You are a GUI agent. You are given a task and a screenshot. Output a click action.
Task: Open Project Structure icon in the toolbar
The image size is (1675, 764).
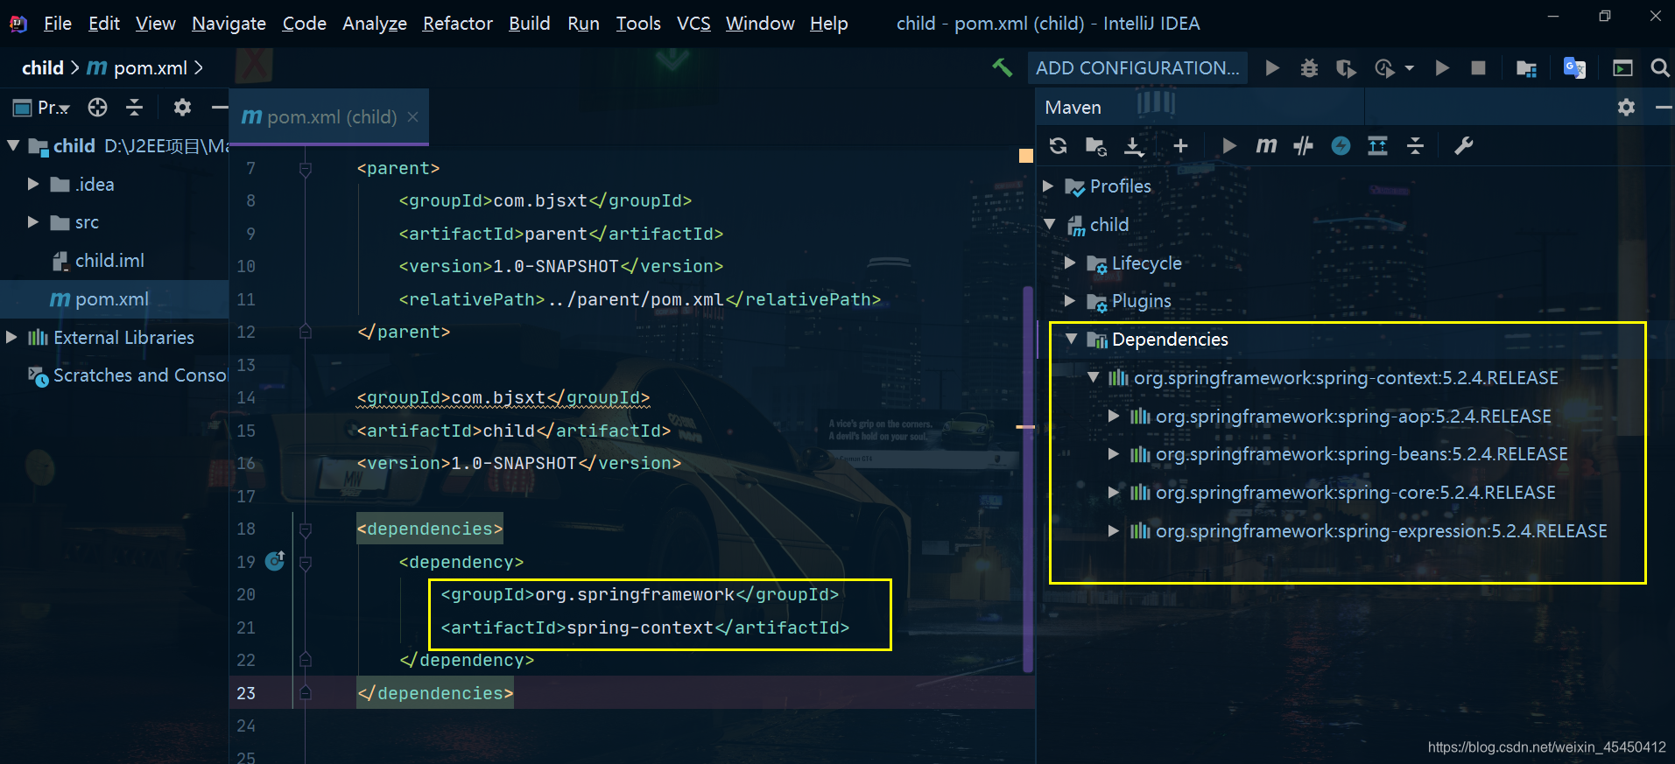1526,68
